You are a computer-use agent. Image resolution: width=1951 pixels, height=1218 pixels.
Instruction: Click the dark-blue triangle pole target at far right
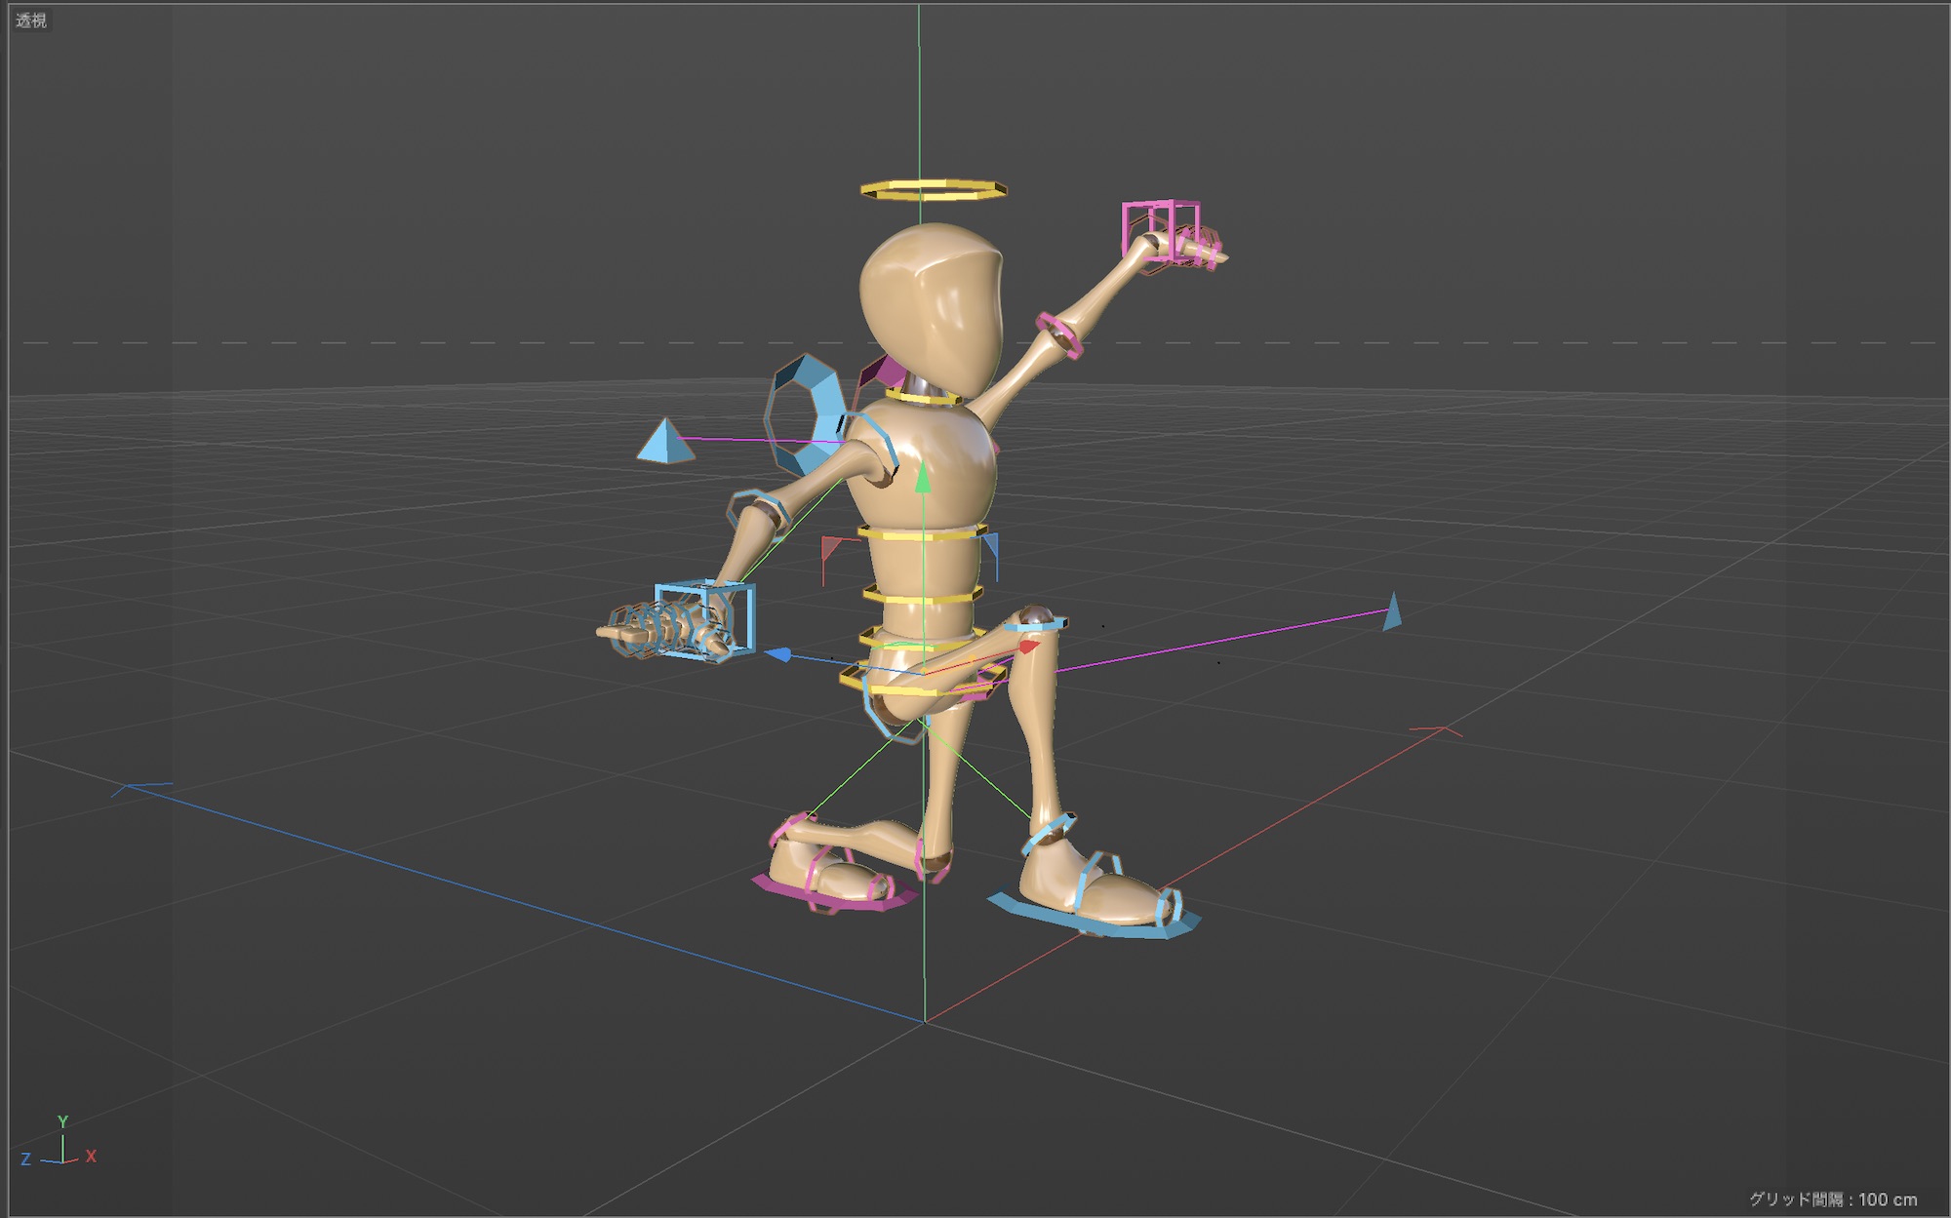point(1392,612)
